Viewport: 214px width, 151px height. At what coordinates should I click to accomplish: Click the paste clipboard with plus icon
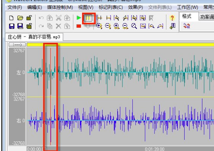coord(67,18)
